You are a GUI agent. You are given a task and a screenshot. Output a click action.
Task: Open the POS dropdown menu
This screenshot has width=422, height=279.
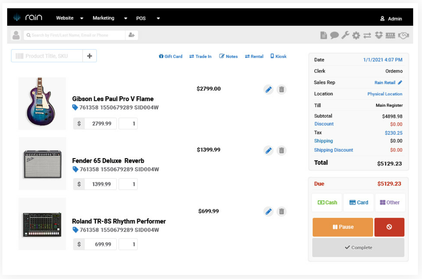141,18
